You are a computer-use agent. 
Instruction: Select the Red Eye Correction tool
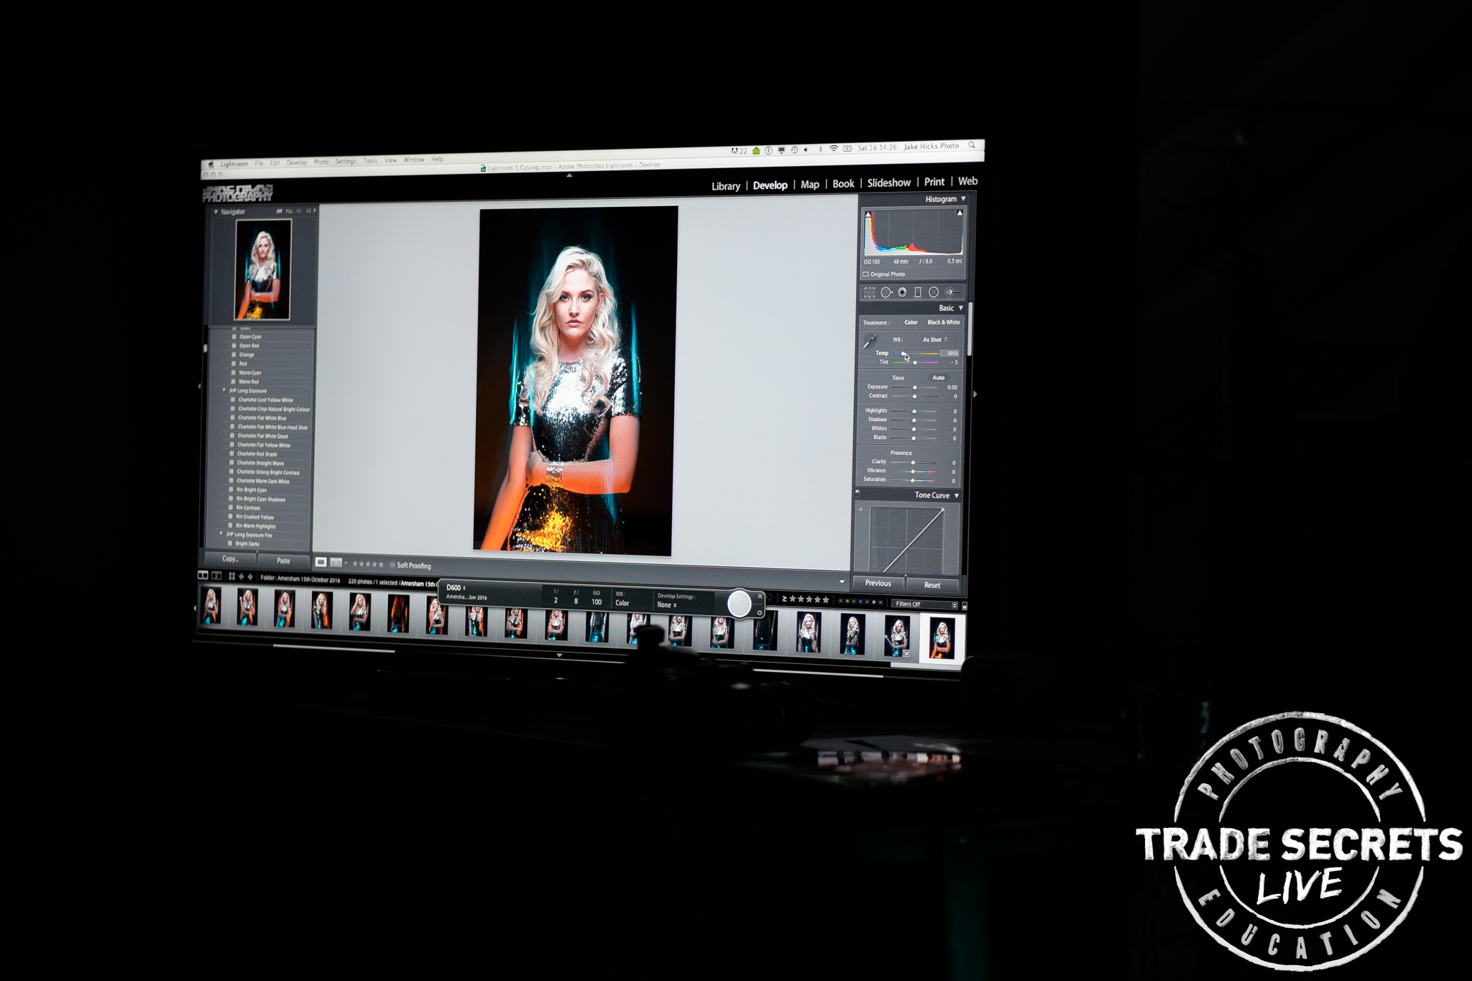tap(902, 293)
